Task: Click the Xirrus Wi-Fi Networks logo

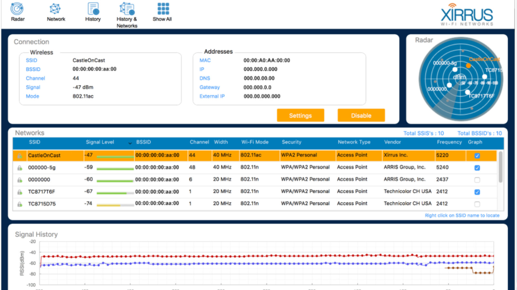Action: [x=467, y=15]
